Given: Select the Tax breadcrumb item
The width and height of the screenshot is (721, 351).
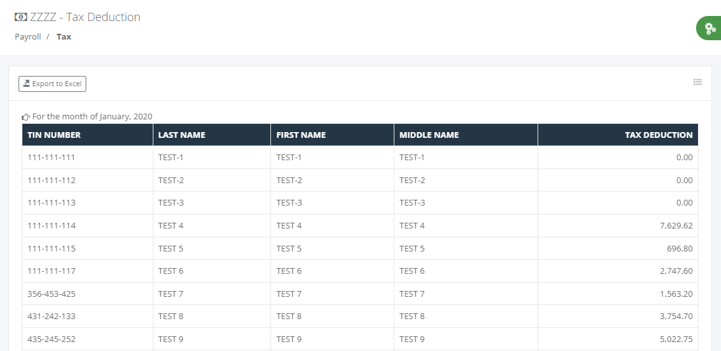Looking at the screenshot, I should pos(64,37).
